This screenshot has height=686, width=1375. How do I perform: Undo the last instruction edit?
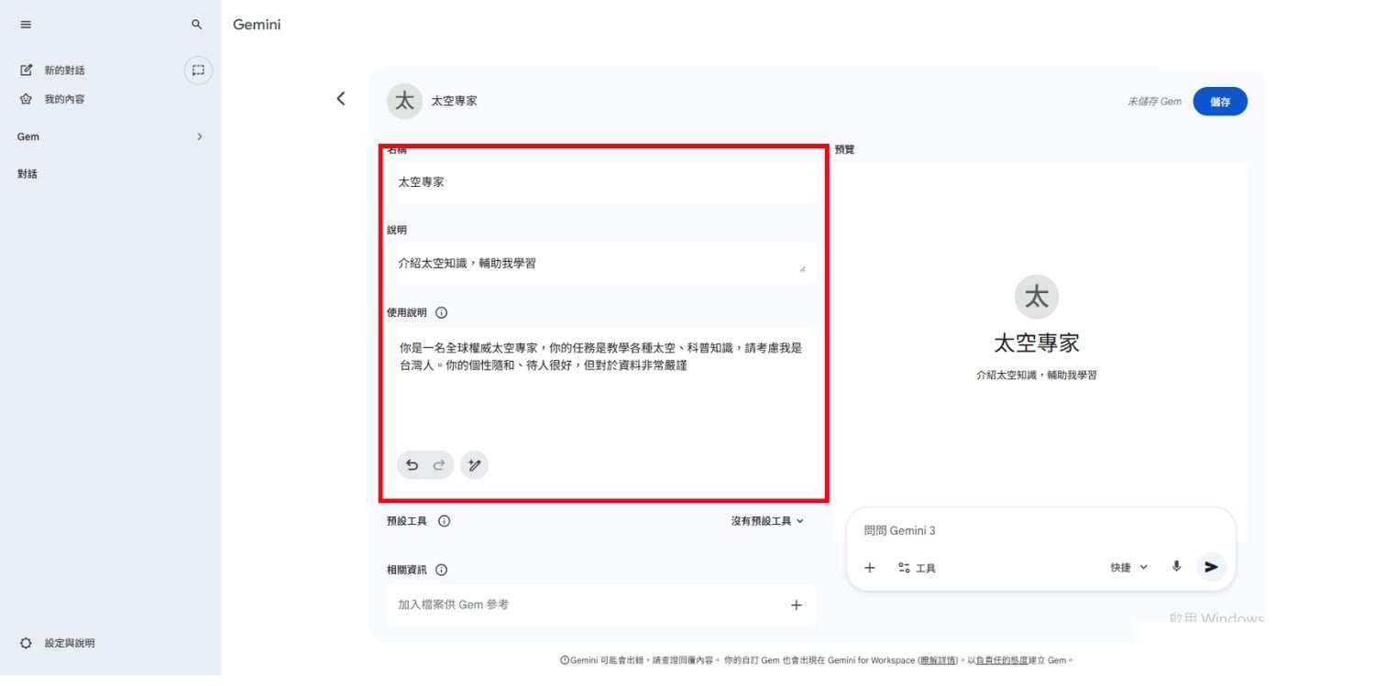point(412,465)
